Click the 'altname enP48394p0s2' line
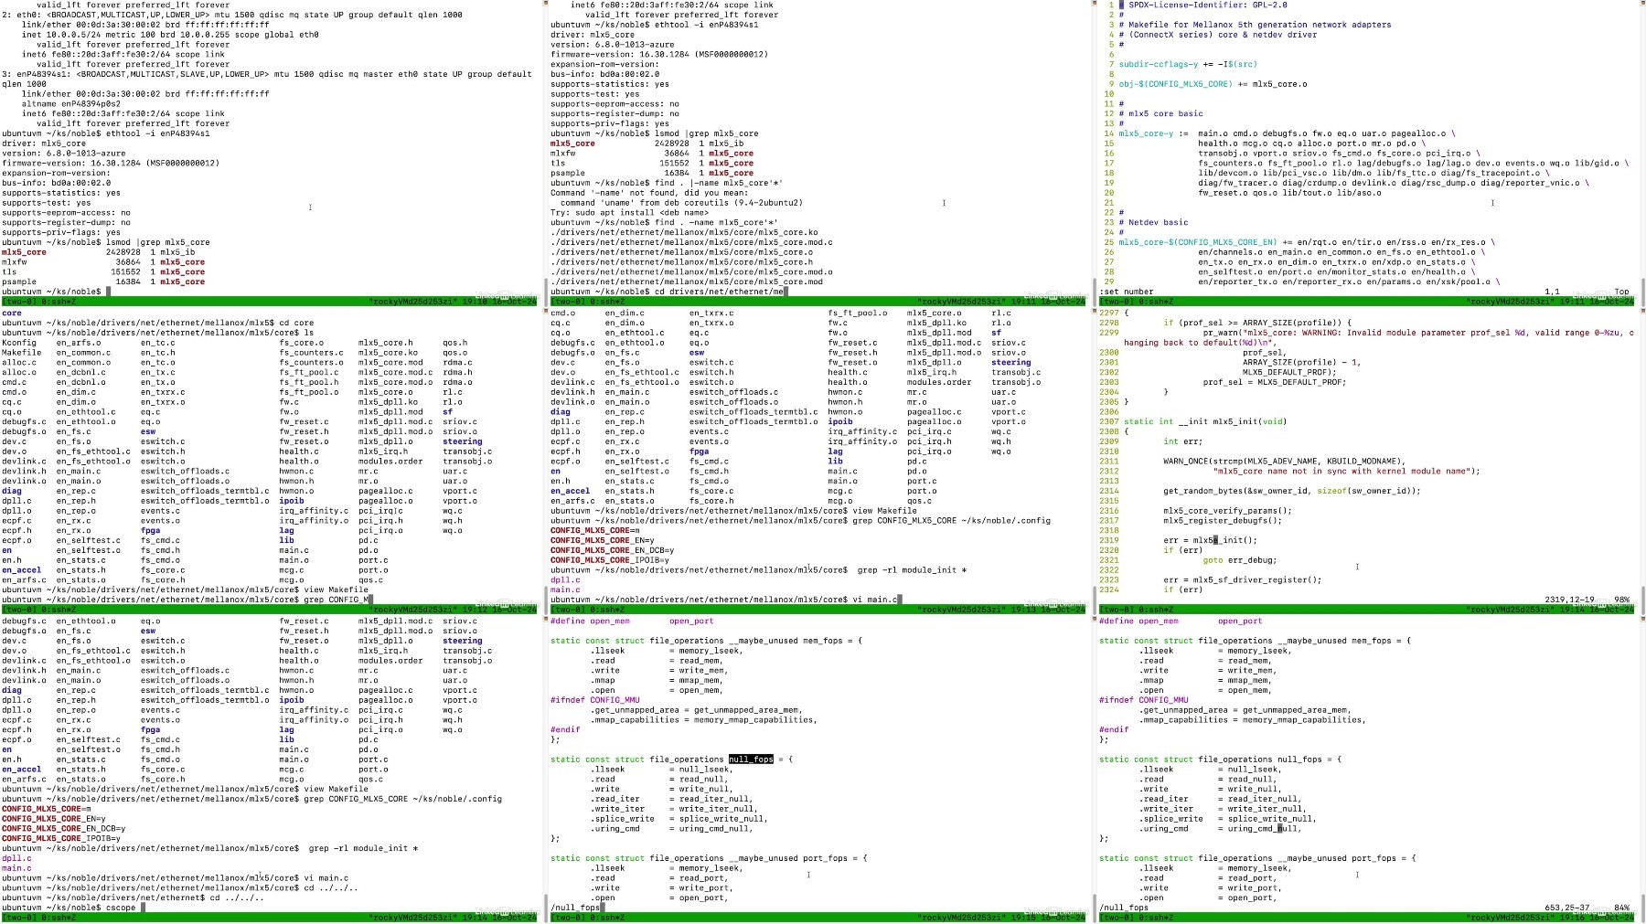Image resolution: width=1646 pixels, height=924 pixels. point(72,104)
